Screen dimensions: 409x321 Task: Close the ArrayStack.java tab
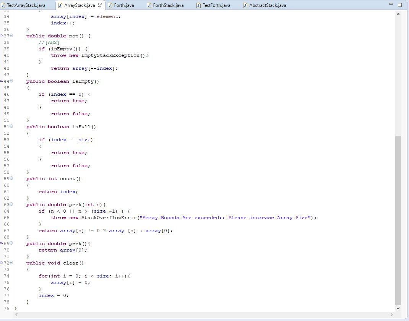(100, 5)
